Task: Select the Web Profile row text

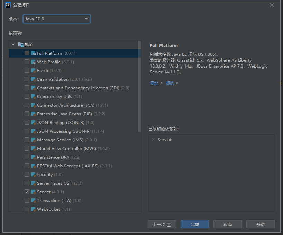Action: click(x=55, y=62)
